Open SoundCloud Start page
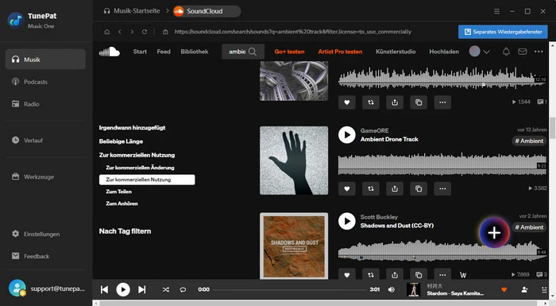Viewport: 556px width, 306px height. tap(140, 52)
